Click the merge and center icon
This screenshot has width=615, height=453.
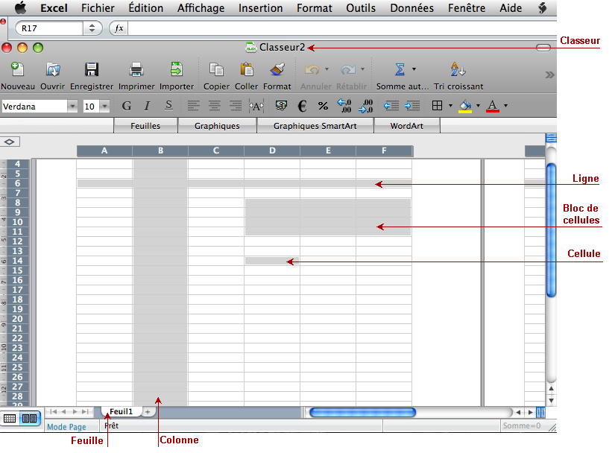(x=256, y=106)
